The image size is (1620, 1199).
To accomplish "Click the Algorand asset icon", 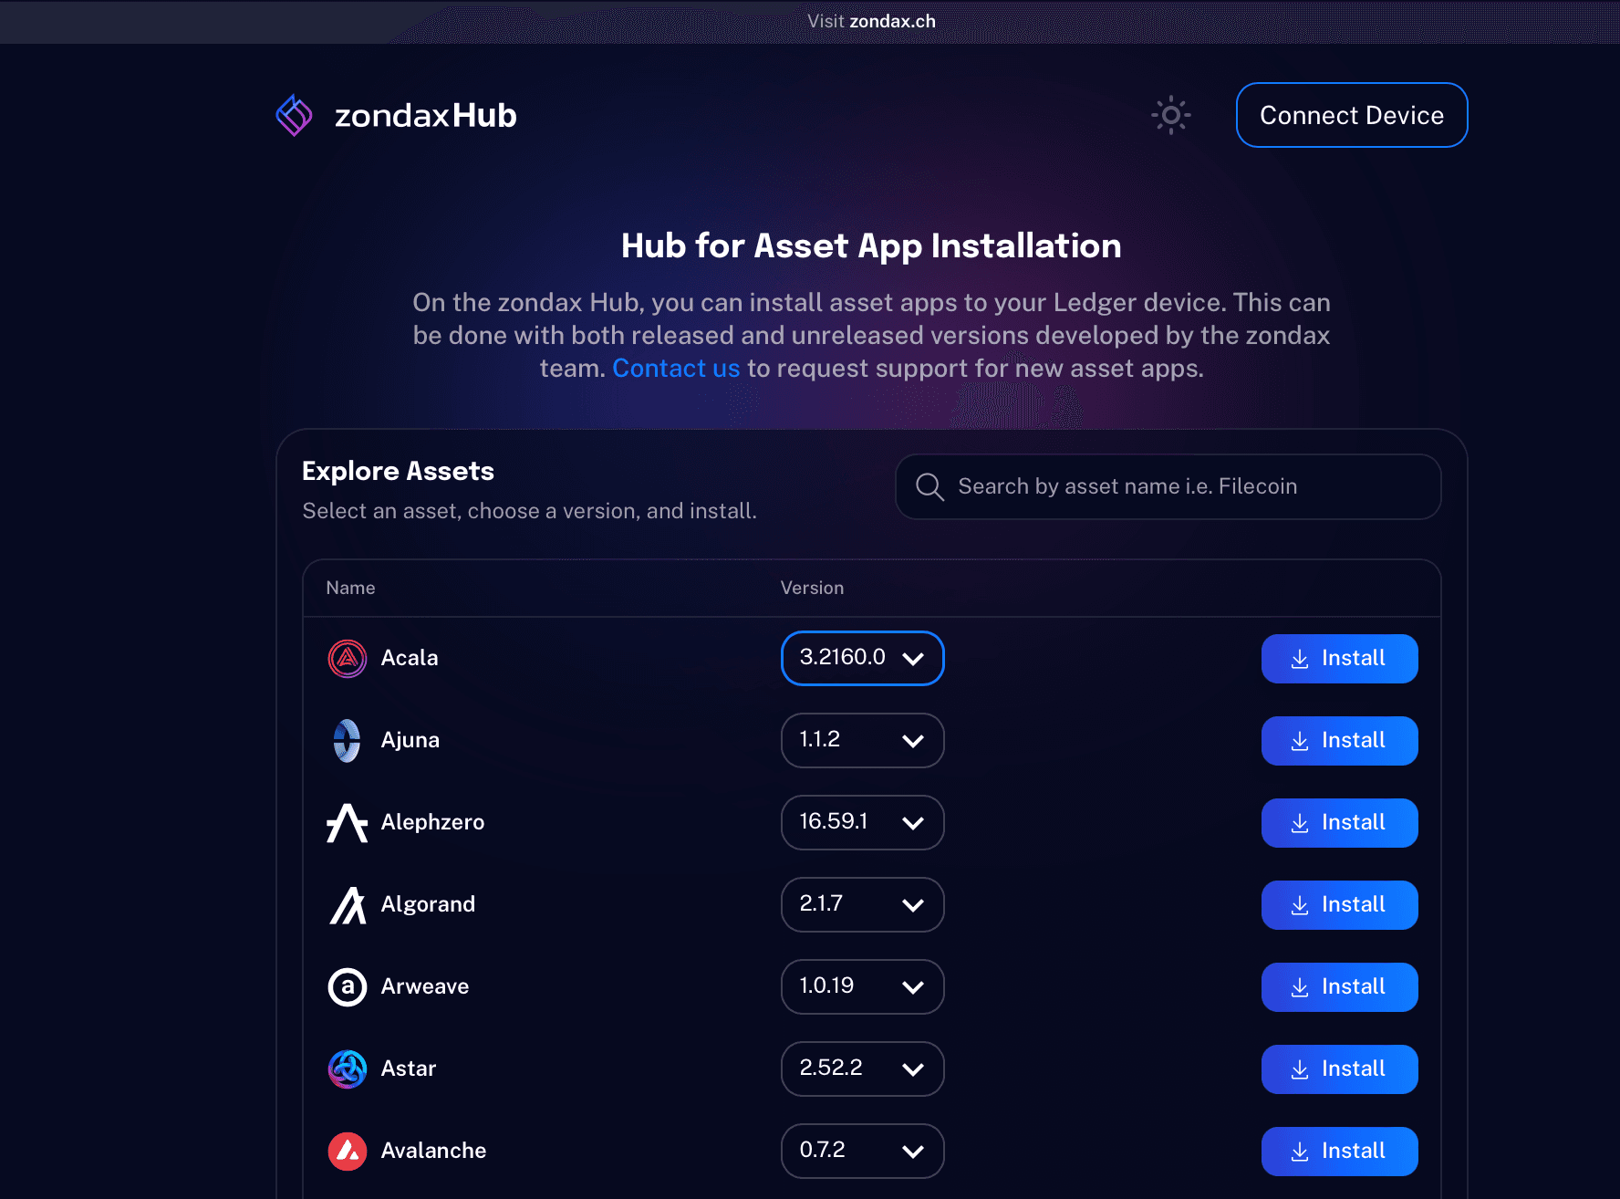I will point(348,905).
